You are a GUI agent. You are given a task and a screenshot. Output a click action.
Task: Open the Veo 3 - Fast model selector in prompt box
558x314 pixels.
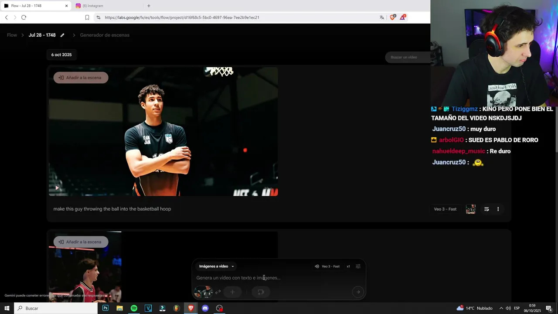(330, 266)
